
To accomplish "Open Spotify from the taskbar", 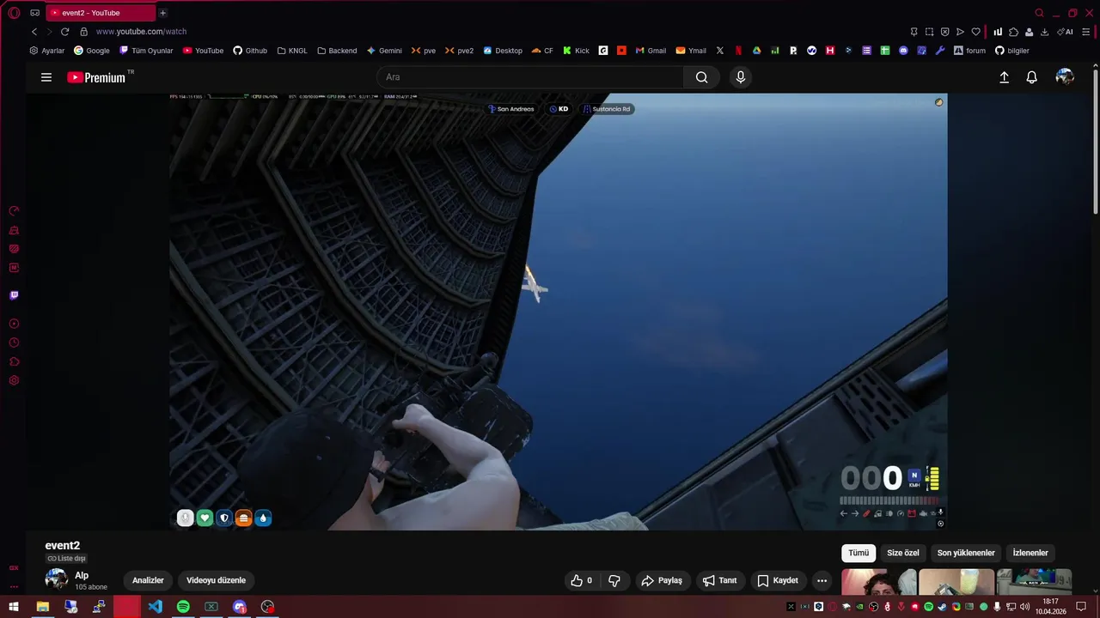I will [183, 607].
